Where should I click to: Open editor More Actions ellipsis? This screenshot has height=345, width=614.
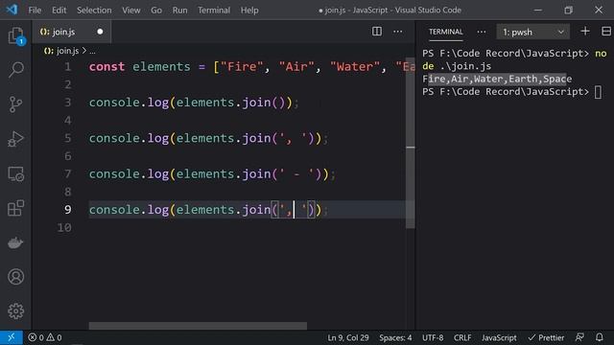click(x=397, y=32)
